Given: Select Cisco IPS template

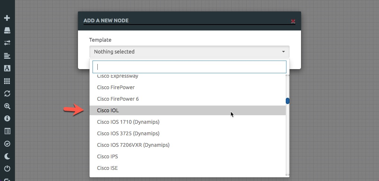Looking at the screenshot, I should pyautogui.click(x=188, y=157).
